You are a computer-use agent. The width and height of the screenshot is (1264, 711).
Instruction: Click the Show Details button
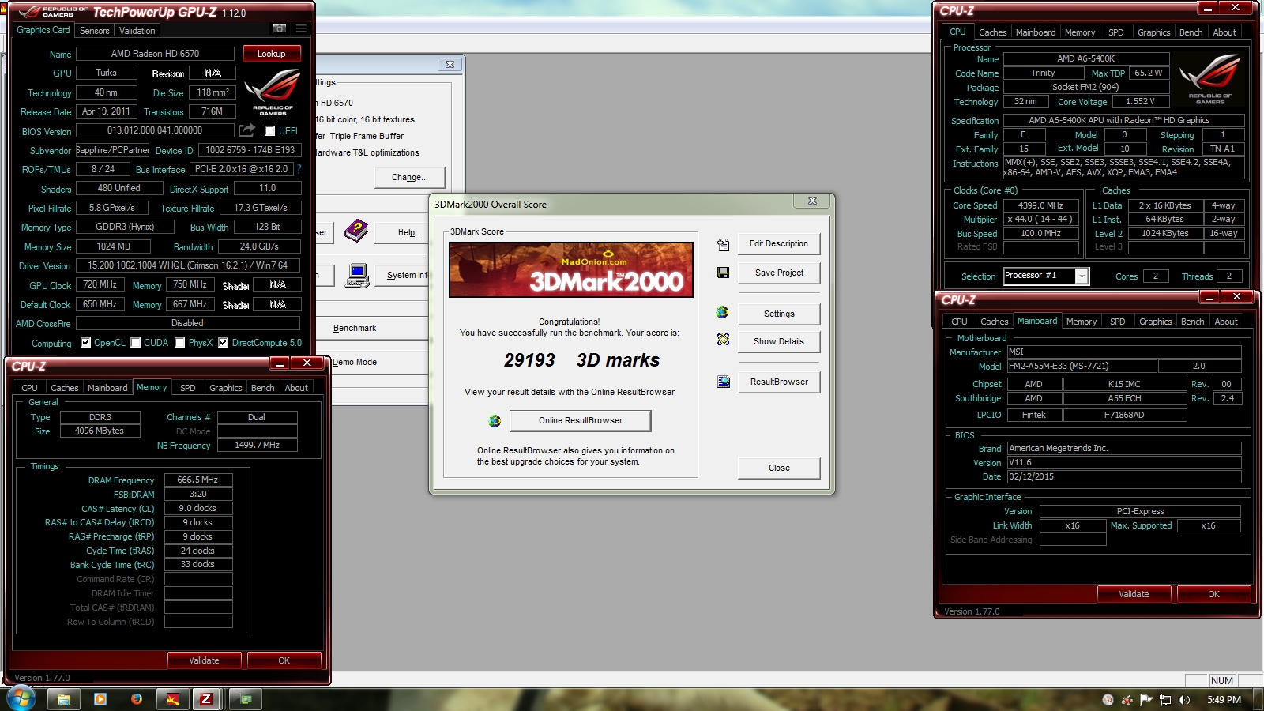point(779,341)
